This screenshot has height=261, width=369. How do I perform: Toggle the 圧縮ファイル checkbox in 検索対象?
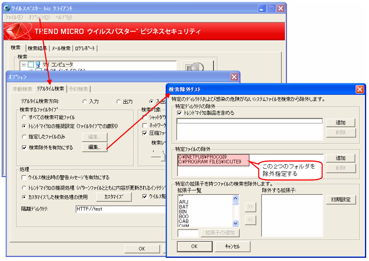click(x=145, y=133)
